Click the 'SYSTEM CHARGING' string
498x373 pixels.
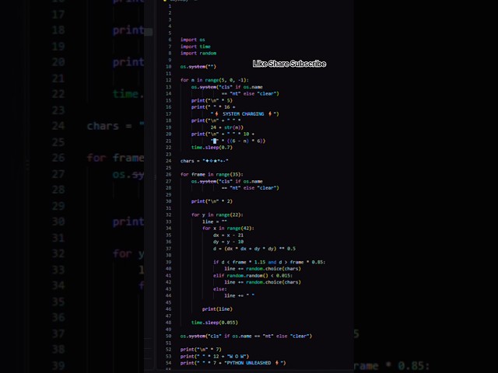[244, 114]
